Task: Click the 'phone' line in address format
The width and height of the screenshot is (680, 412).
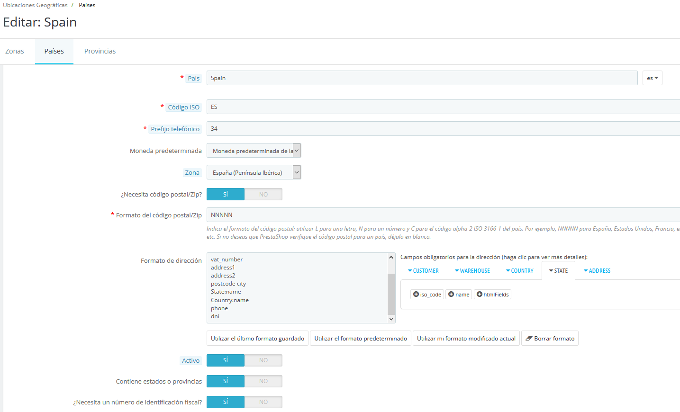Action: point(219,308)
